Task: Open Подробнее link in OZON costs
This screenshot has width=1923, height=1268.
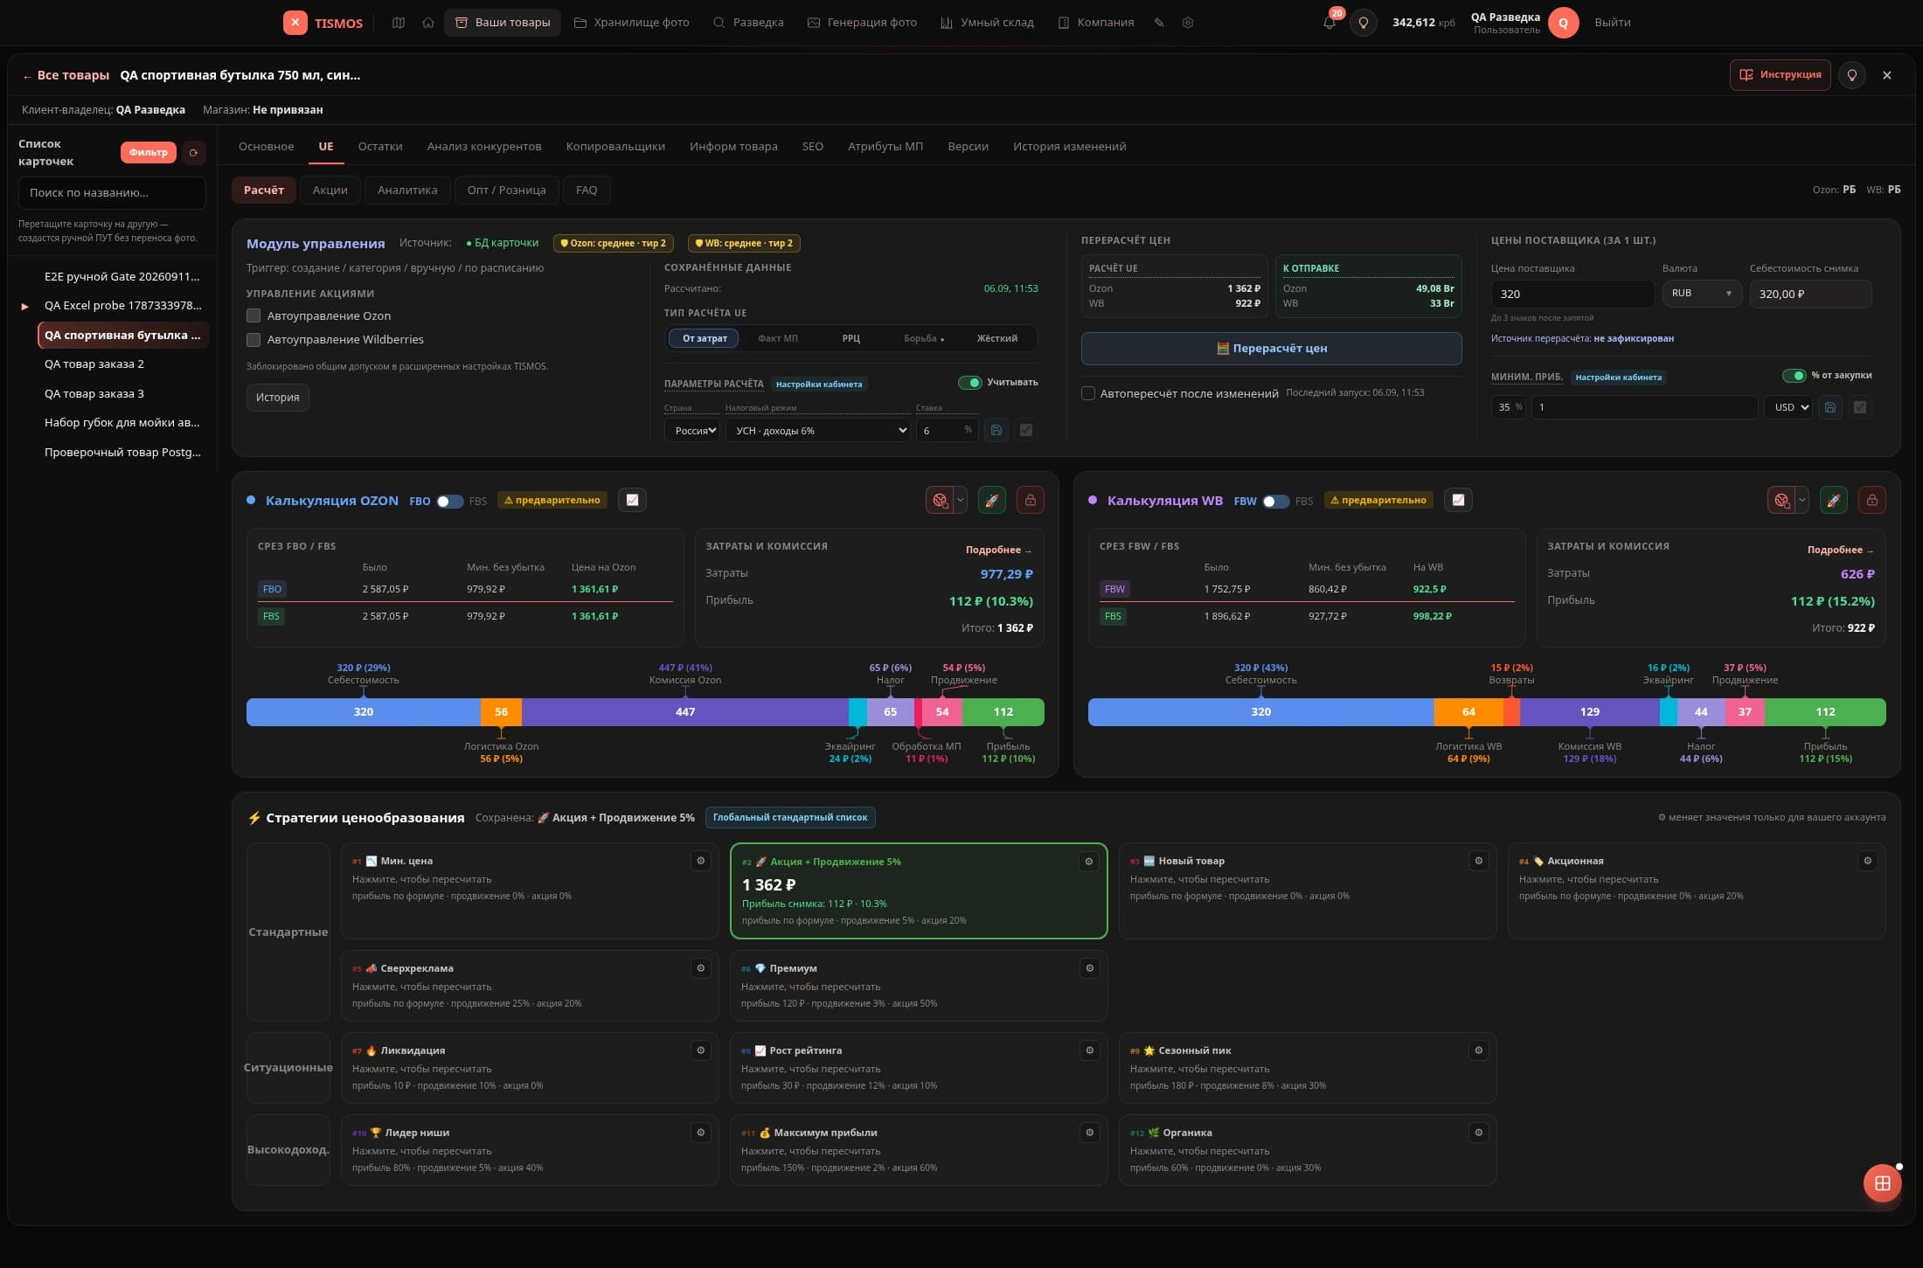Action: pos(998,550)
